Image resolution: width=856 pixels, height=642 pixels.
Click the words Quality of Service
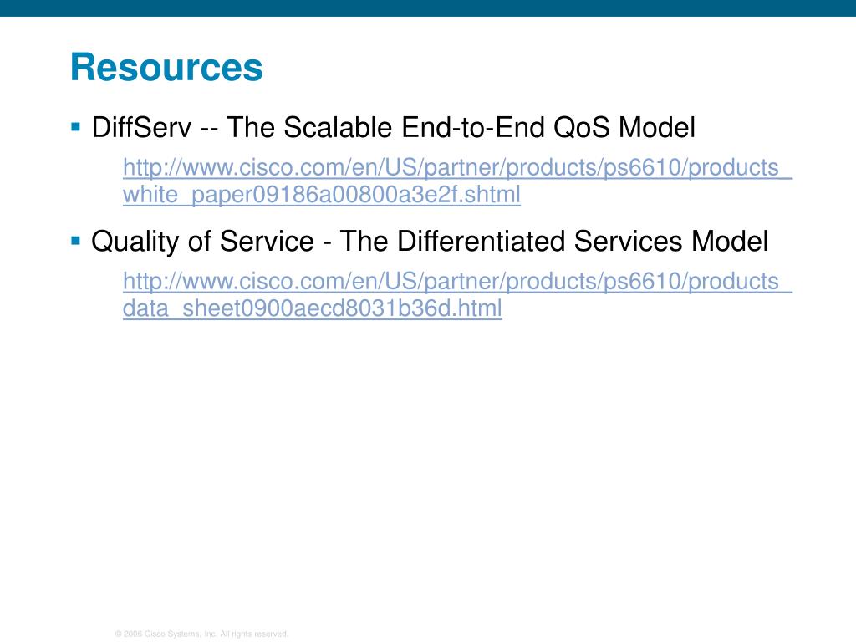pyautogui.click(x=202, y=242)
